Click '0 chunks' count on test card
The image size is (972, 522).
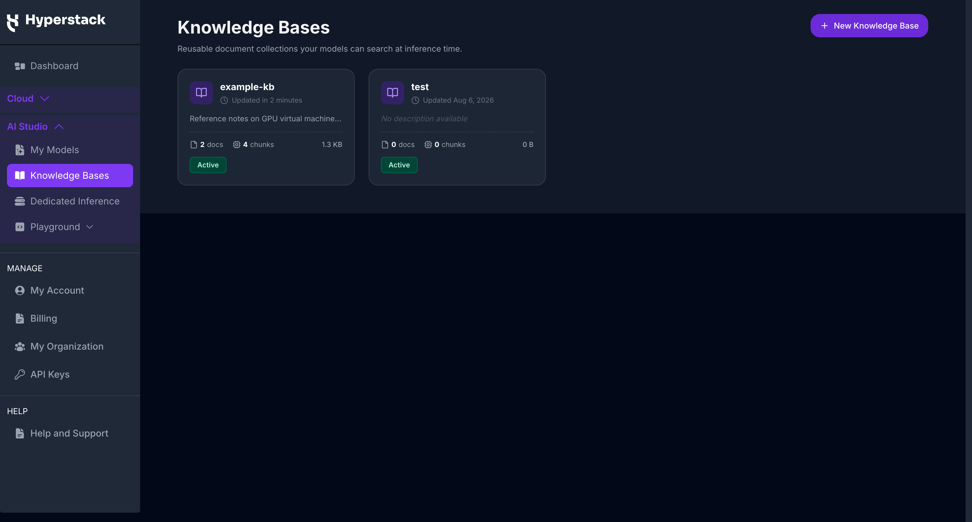point(450,145)
